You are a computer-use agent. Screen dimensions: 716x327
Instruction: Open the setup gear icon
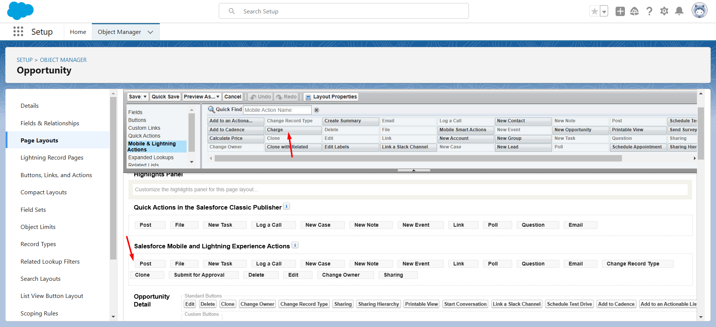[664, 11]
